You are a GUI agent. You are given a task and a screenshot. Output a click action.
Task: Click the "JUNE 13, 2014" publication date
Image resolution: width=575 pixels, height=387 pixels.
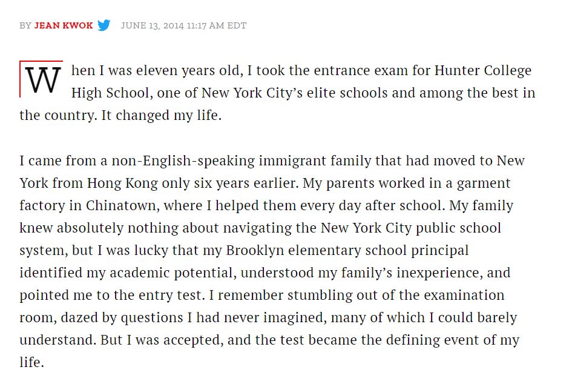[x=151, y=25]
